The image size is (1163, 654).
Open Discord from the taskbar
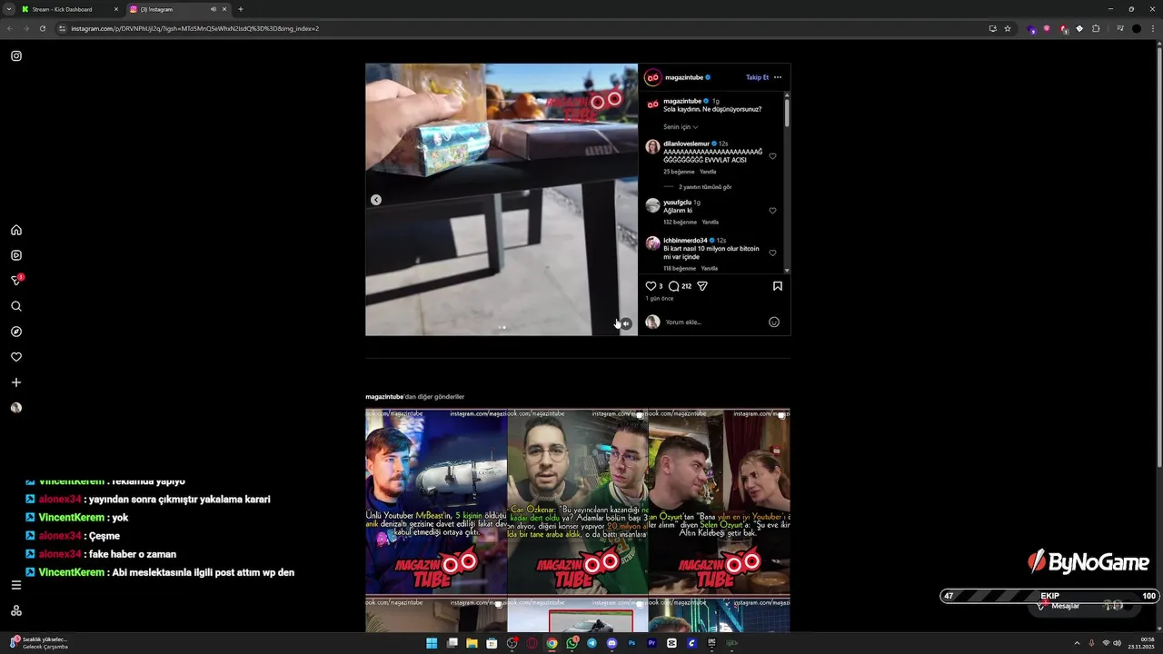click(611, 643)
